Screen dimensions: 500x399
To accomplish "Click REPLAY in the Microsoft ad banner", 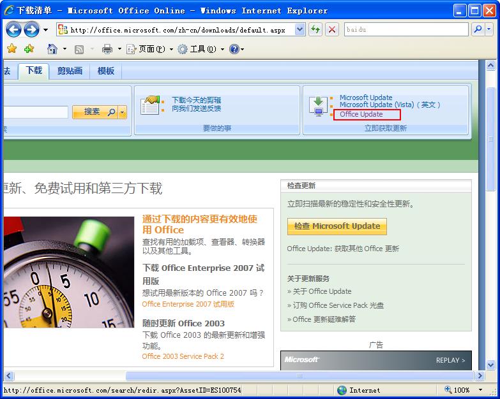I will click(x=450, y=360).
